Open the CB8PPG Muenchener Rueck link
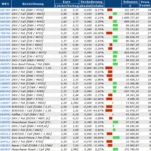 [x=5, y=122]
